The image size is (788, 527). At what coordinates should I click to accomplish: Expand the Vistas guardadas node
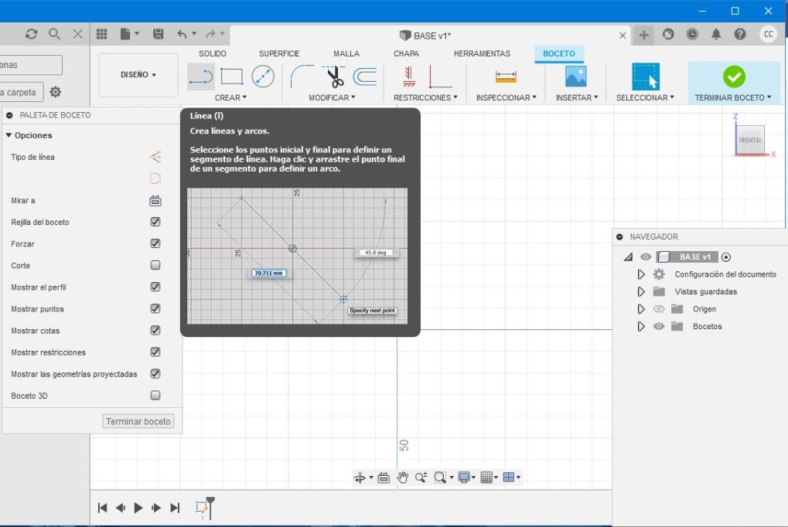click(641, 291)
